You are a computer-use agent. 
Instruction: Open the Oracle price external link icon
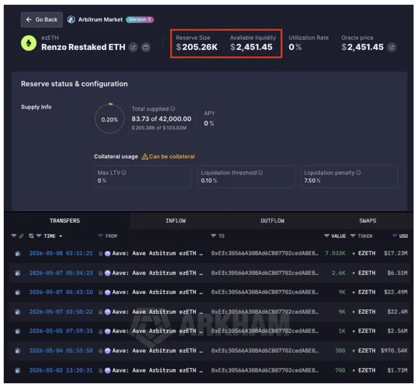point(391,47)
